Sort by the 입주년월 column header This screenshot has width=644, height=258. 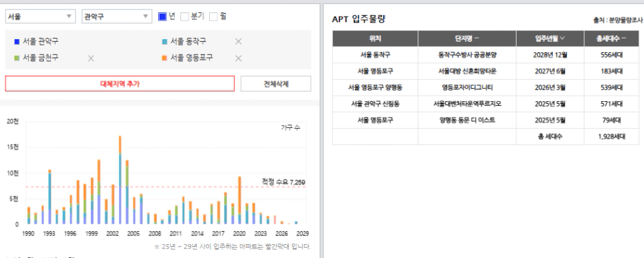pyautogui.click(x=550, y=39)
